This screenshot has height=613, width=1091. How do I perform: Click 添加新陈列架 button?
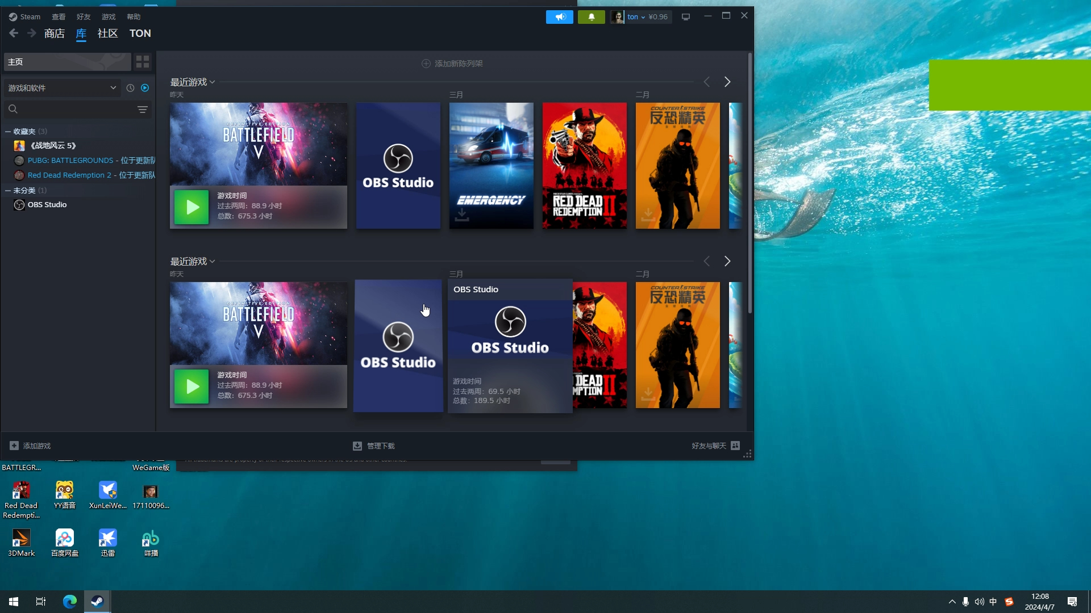pos(452,64)
